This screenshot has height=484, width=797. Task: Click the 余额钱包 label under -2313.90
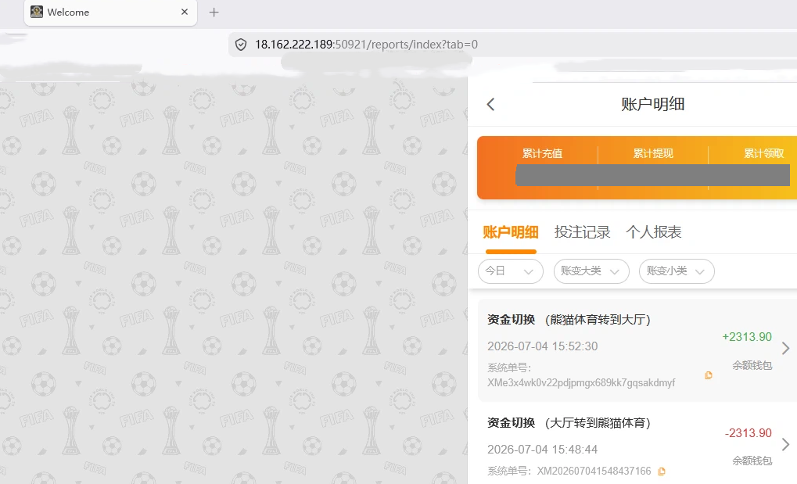click(752, 461)
